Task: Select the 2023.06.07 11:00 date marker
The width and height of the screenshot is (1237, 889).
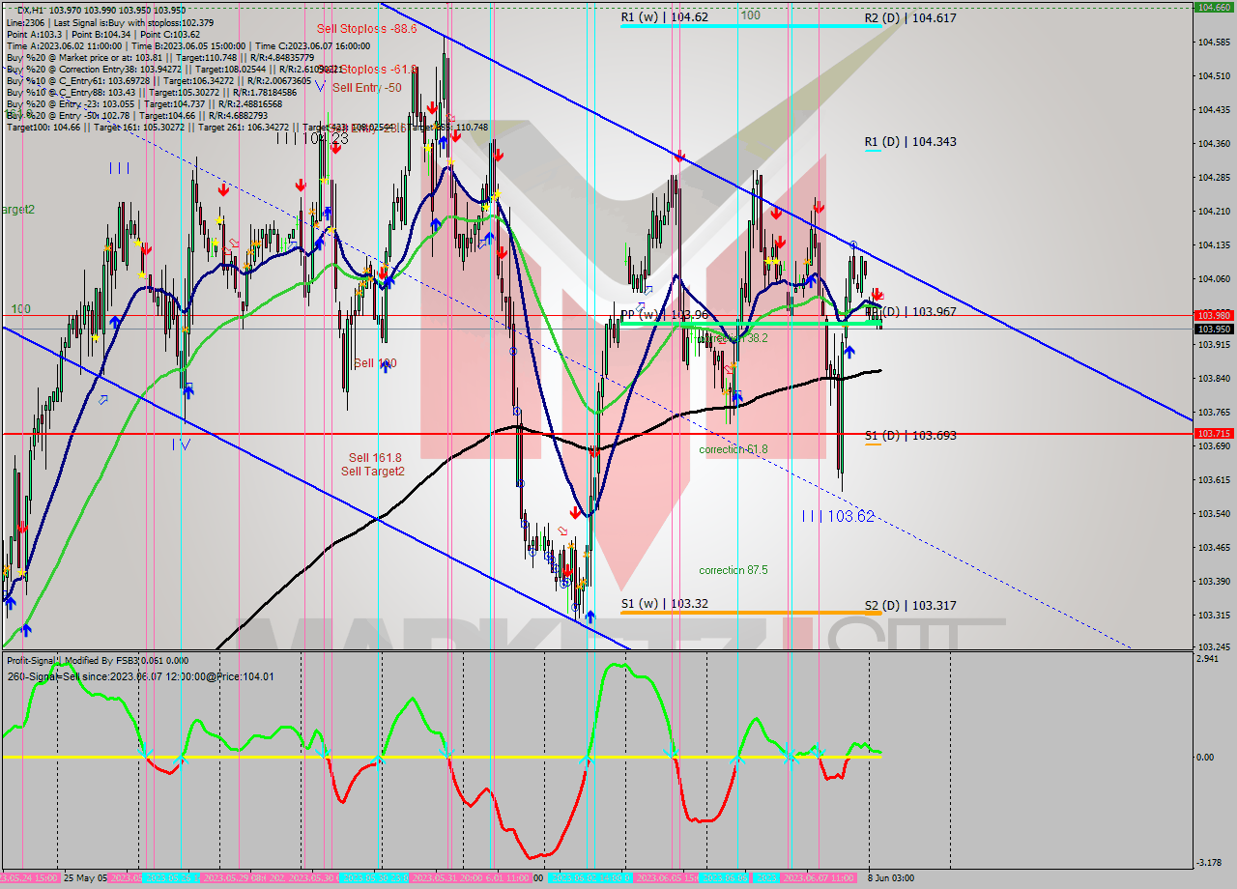Action: tap(820, 878)
